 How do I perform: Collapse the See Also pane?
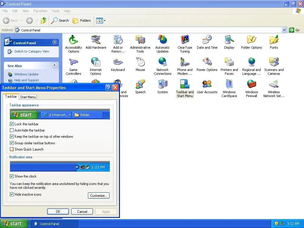pyautogui.click(x=55, y=65)
